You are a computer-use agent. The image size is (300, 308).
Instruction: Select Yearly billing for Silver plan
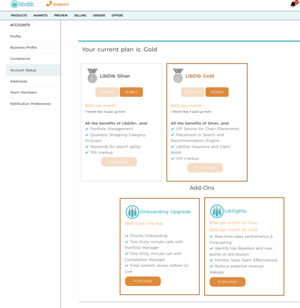click(131, 92)
